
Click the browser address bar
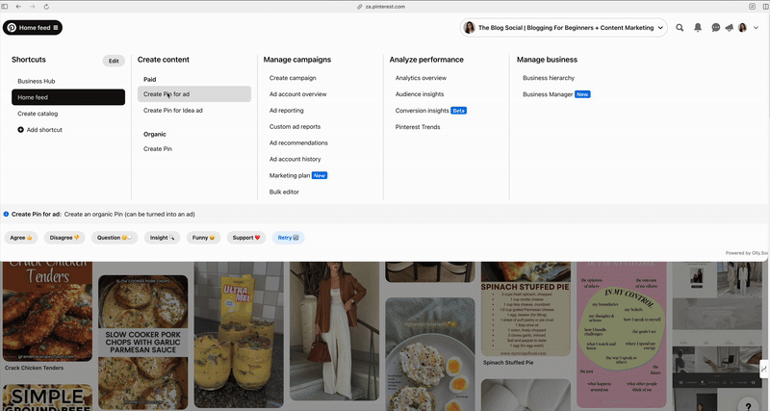[385, 6]
